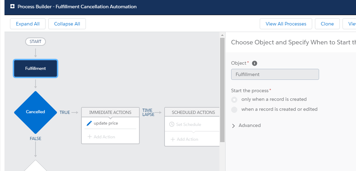Click the Object input field showing Fulfillment

(x=275, y=74)
